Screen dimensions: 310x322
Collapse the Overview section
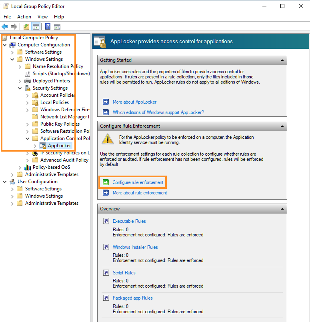coord(282,209)
